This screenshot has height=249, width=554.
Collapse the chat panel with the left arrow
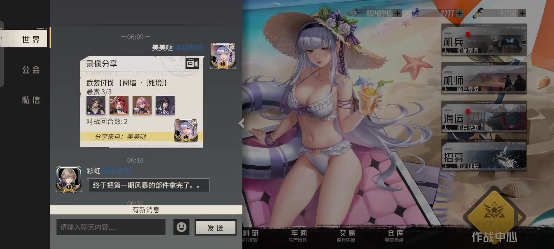click(241, 123)
